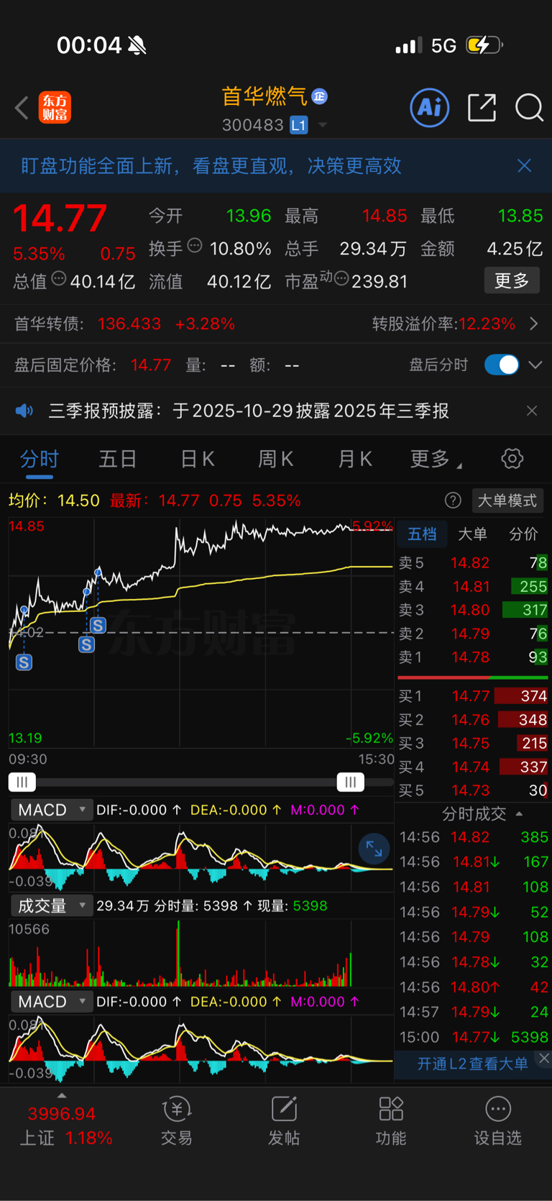Enable 大单模式 mode

click(x=507, y=501)
